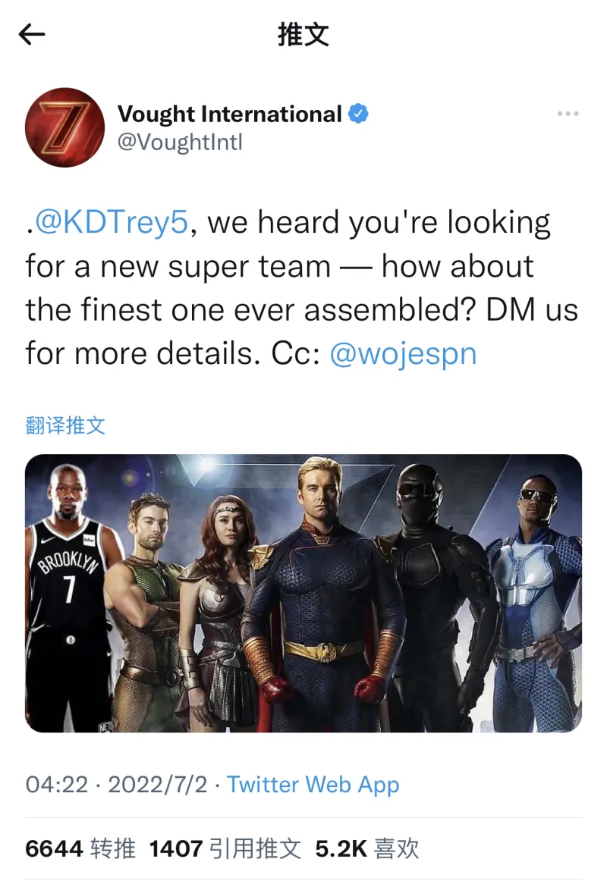Open the @wojespn mention link
The width and height of the screenshot is (607, 881).
pyautogui.click(x=403, y=354)
